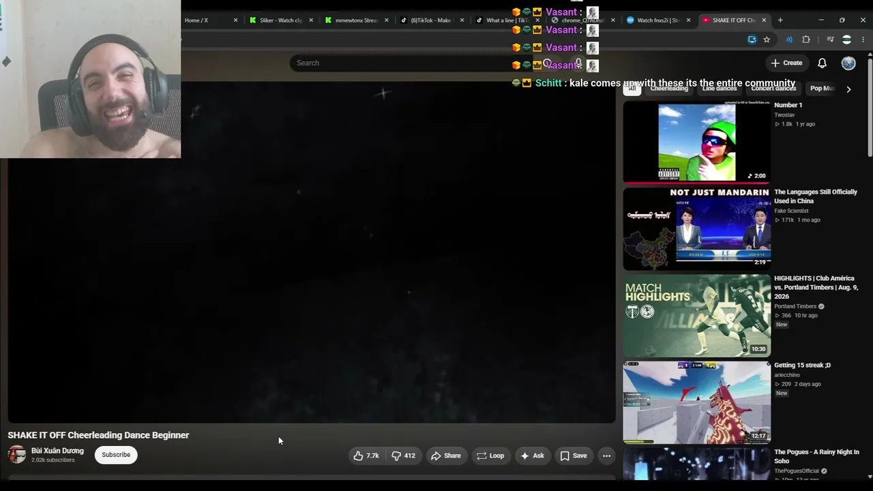Click the blue sound extension icon

coord(789,40)
